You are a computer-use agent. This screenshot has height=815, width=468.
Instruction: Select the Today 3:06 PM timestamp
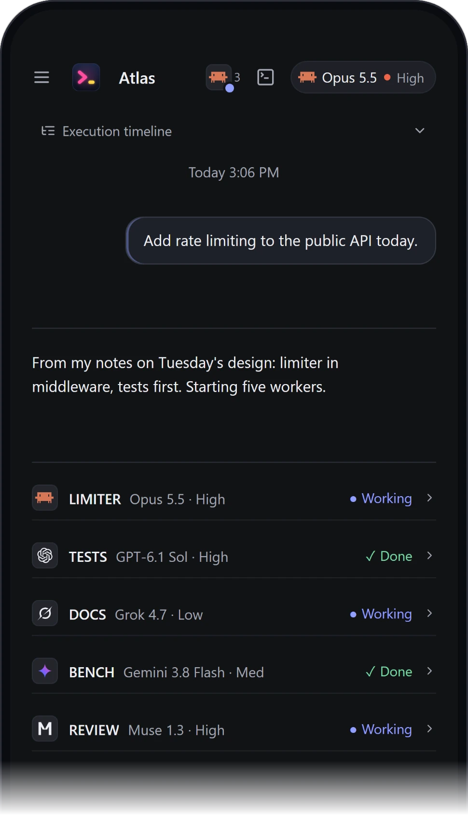point(234,172)
